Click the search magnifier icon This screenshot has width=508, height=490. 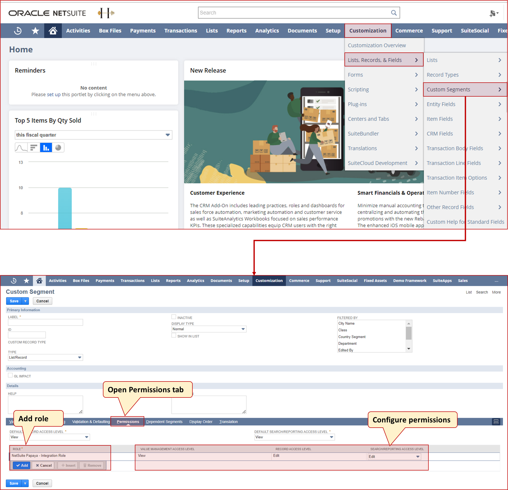coord(394,12)
